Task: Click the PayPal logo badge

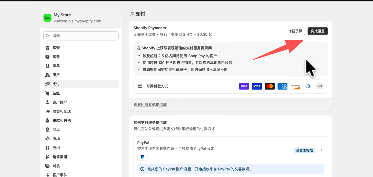Action: [x=143, y=157]
